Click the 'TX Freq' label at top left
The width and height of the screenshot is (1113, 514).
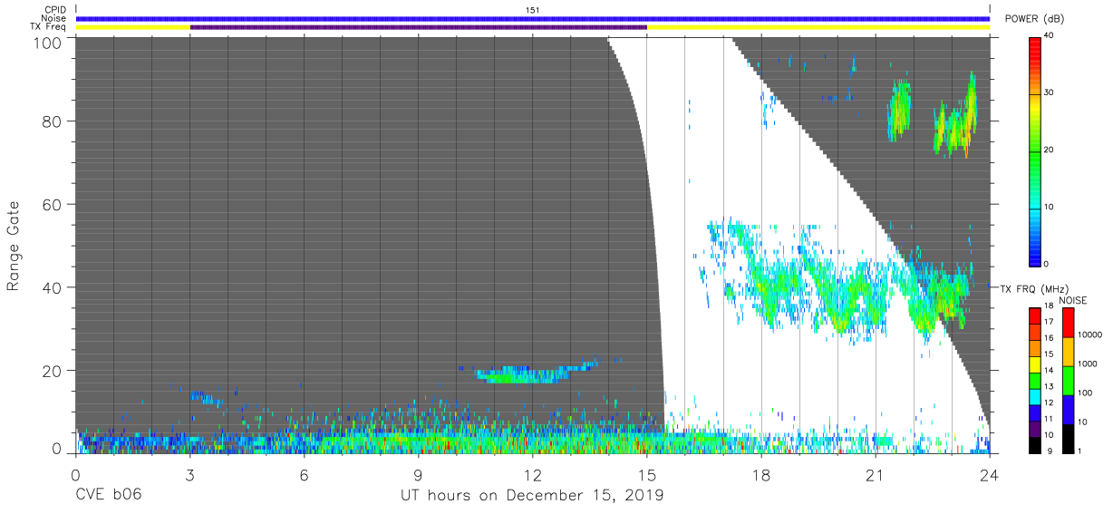coord(49,27)
